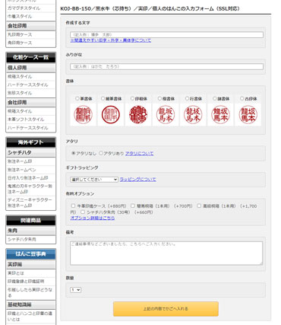Choose the 印相体 font radio button

[x=132, y=98]
